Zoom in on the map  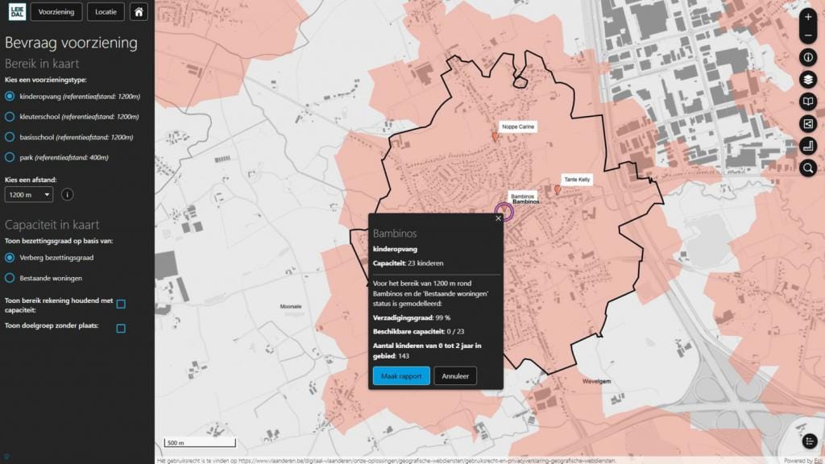(808, 17)
